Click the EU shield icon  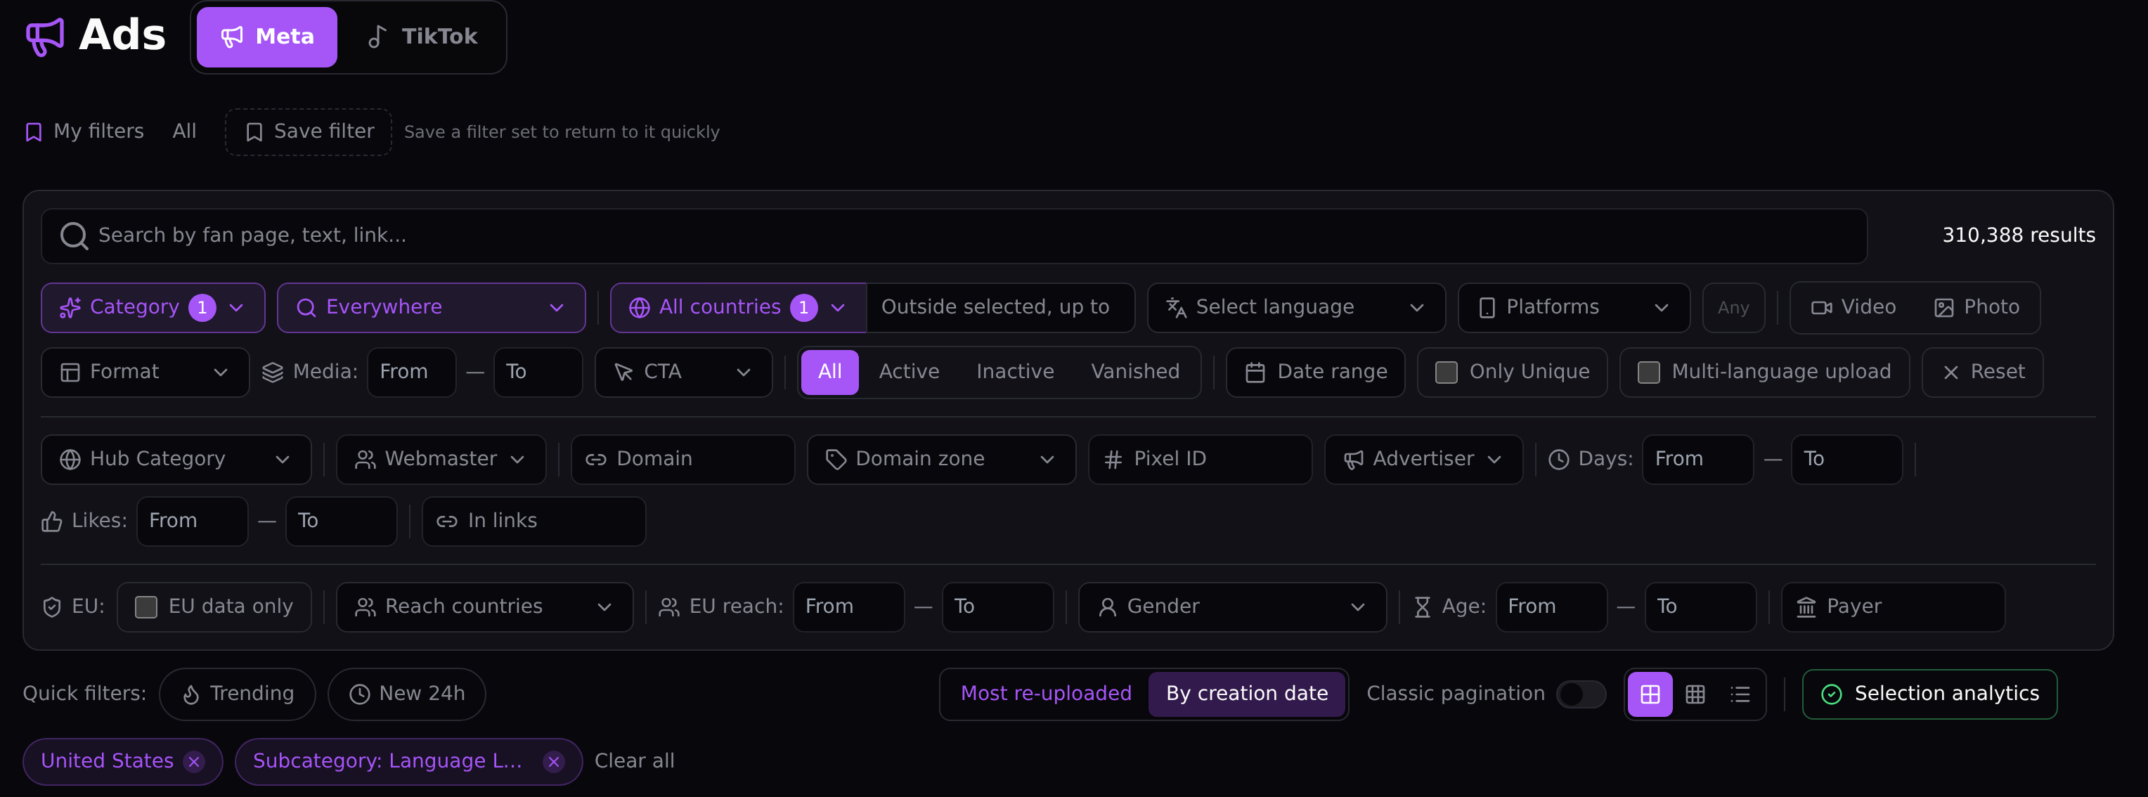point(52,607)
